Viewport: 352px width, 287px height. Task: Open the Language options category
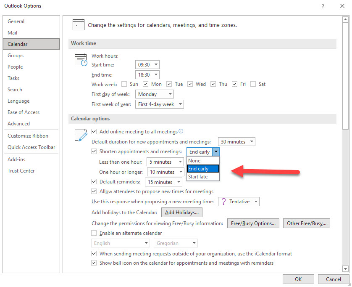pyautogui.click(x=31, y=101)
